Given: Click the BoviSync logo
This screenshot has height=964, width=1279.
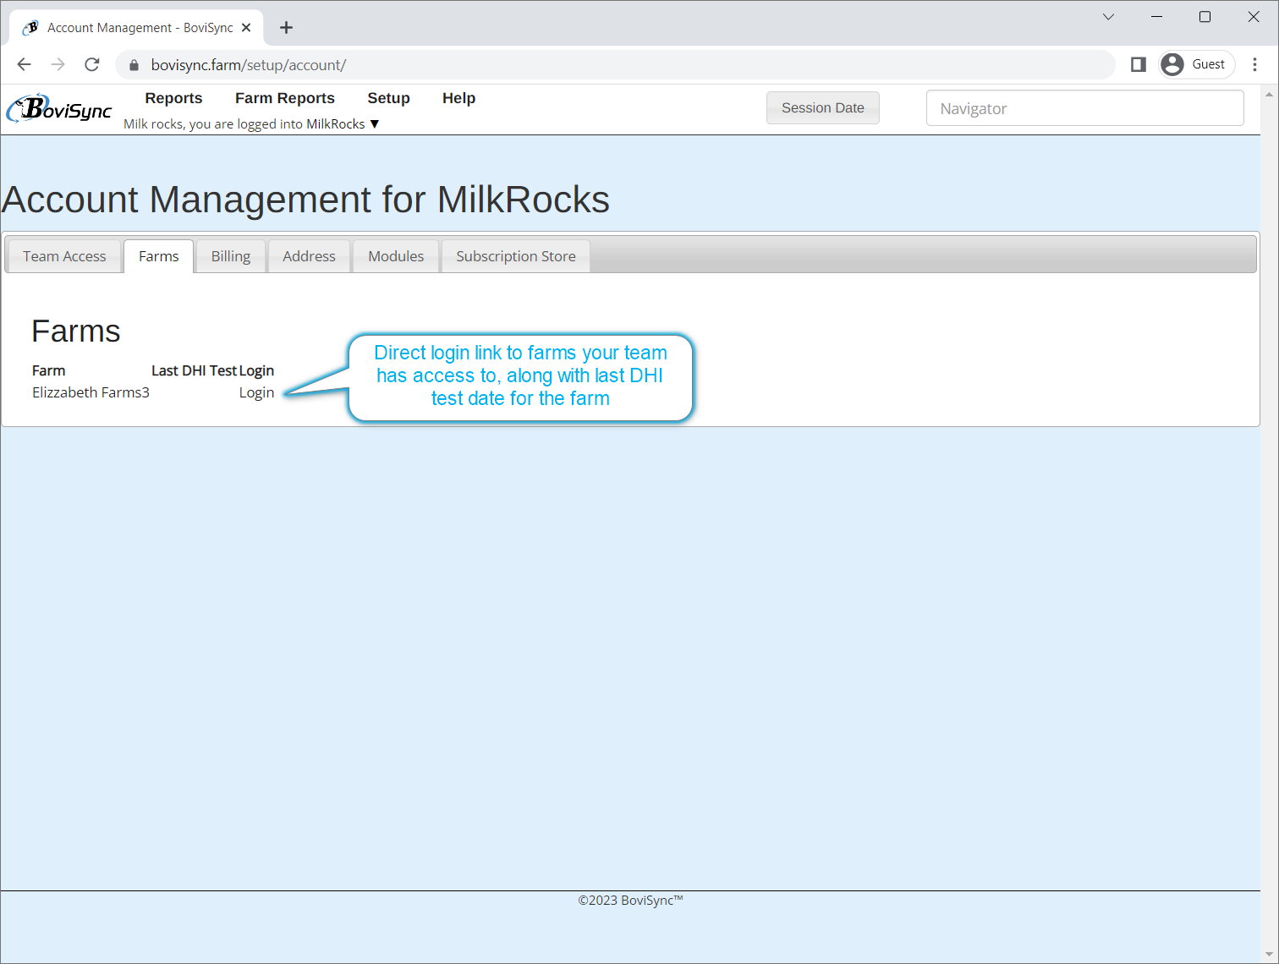Looking at the screenshot, I should pyautogui.click(x=59, y=108).
